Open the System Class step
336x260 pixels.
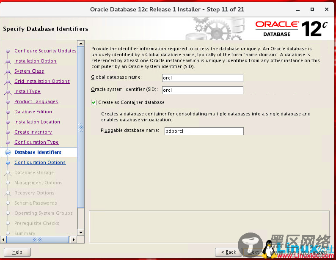(x=29, y=71)
